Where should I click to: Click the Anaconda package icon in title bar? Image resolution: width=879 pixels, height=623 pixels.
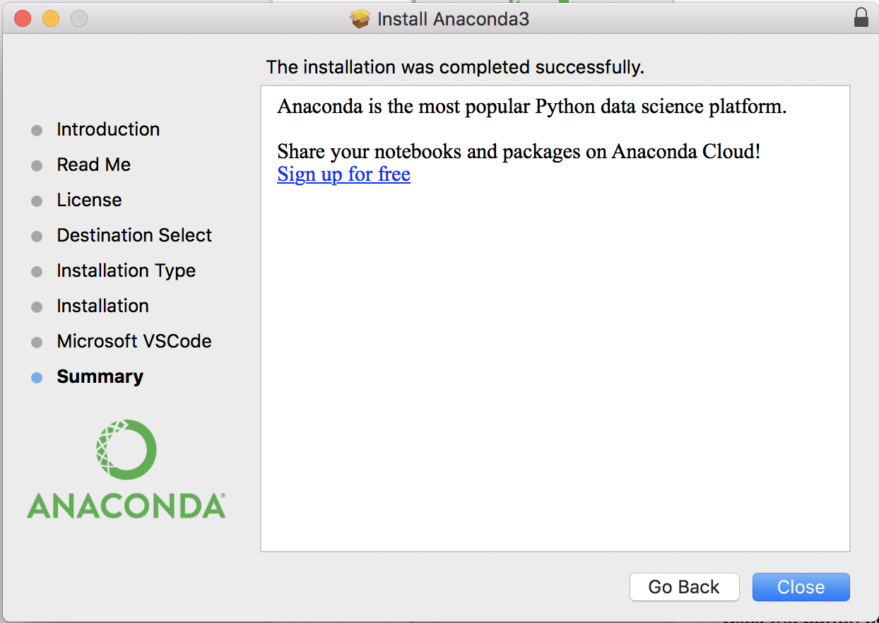(360, 18)
